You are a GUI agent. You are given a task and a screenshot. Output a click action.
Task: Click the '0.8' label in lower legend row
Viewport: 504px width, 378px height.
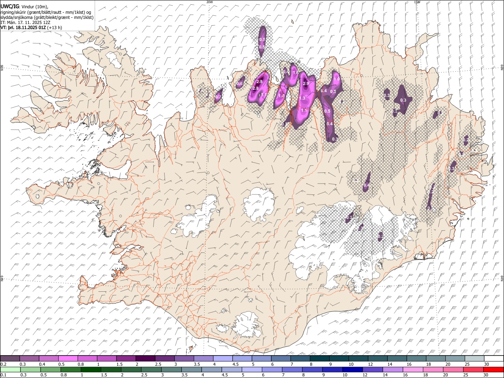63,375
